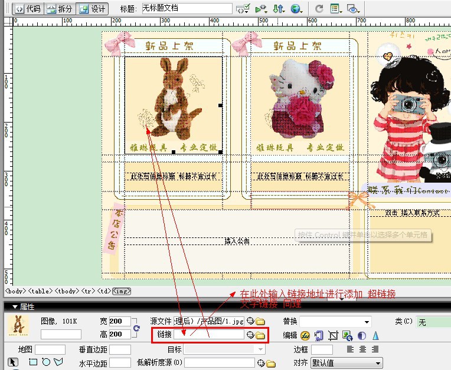Click the point-to-file icon beside 链接
Screen dimensions: 451x370
[250, 335]
